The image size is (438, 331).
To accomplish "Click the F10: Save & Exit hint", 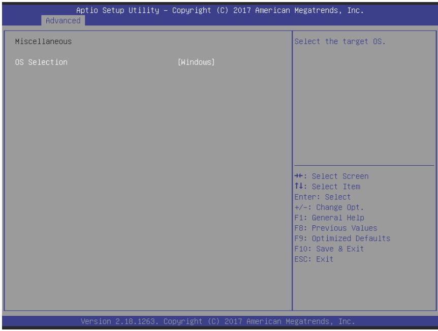I will point(329,249).
